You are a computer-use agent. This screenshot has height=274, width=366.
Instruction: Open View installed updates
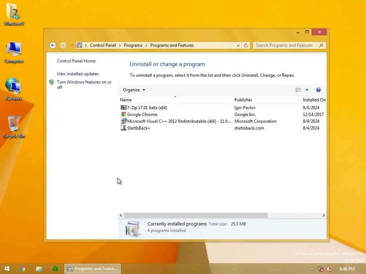click(78, 73)
